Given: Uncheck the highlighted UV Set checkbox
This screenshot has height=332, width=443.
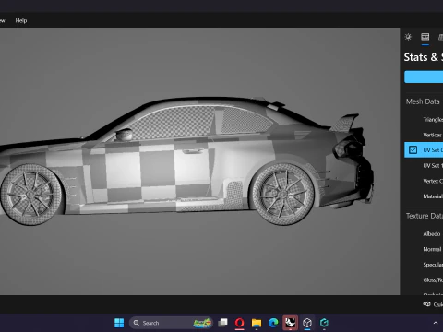Looking at the screenshot, I should [x=413, y=150].
